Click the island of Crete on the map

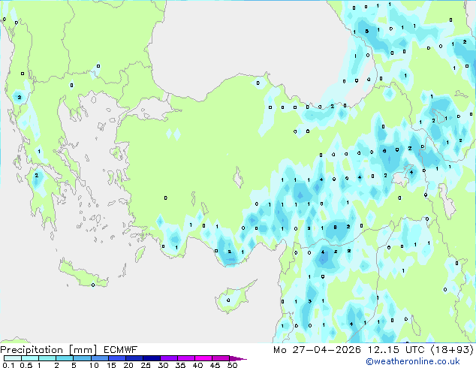click(x=83, y=275)
